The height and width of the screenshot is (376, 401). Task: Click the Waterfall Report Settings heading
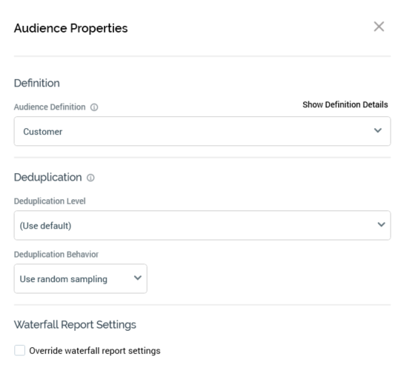click(x=75, y=325)
